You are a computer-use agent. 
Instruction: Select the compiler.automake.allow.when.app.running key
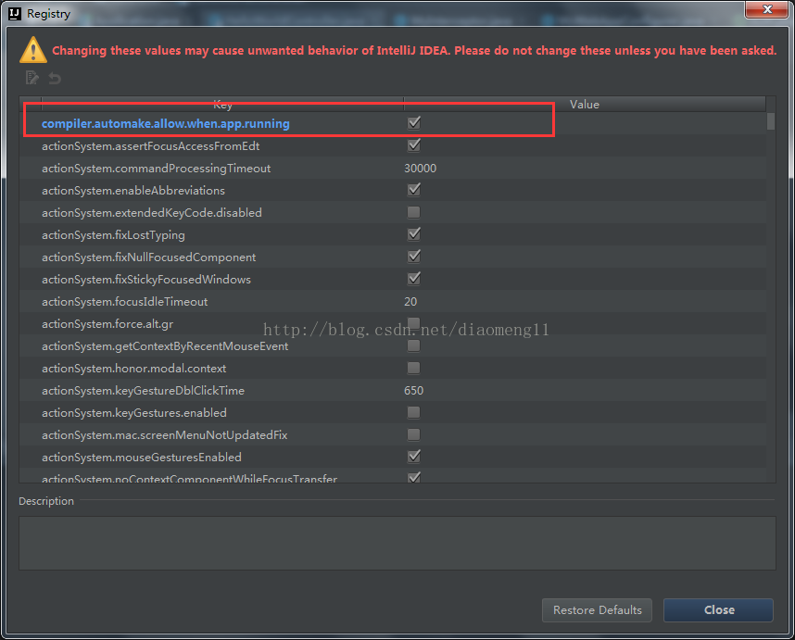tap(165, 123)
